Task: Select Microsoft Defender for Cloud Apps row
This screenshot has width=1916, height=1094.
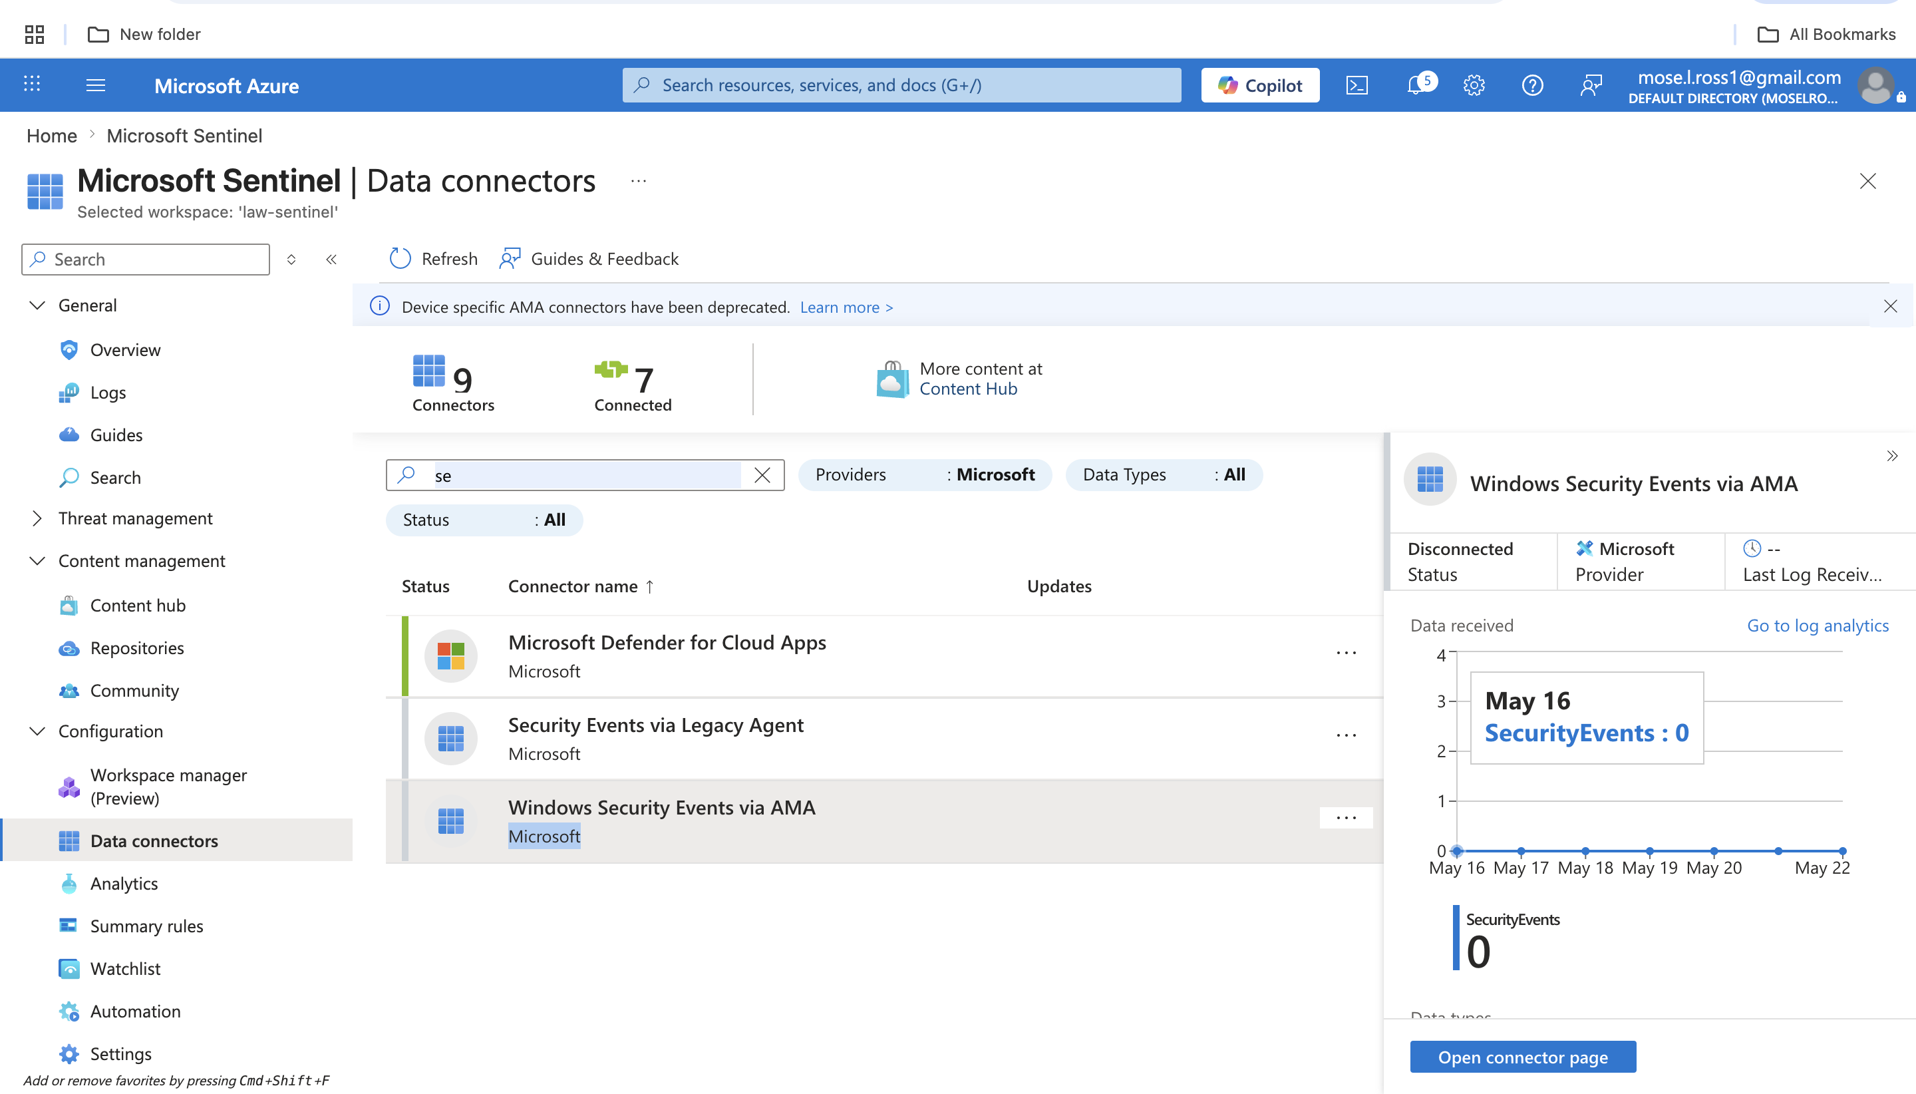Action: pyautogui.click(x=884, y=656)
